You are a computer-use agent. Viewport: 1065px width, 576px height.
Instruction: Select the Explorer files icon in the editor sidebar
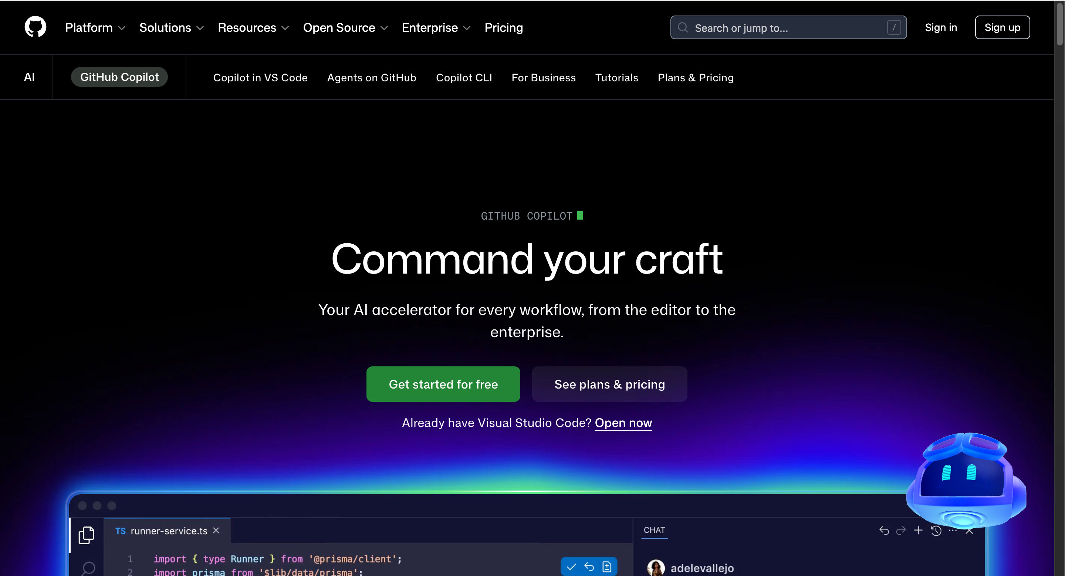[87, 534]
